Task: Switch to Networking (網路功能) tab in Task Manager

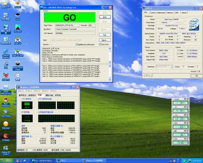Action: tap(49, 95)
